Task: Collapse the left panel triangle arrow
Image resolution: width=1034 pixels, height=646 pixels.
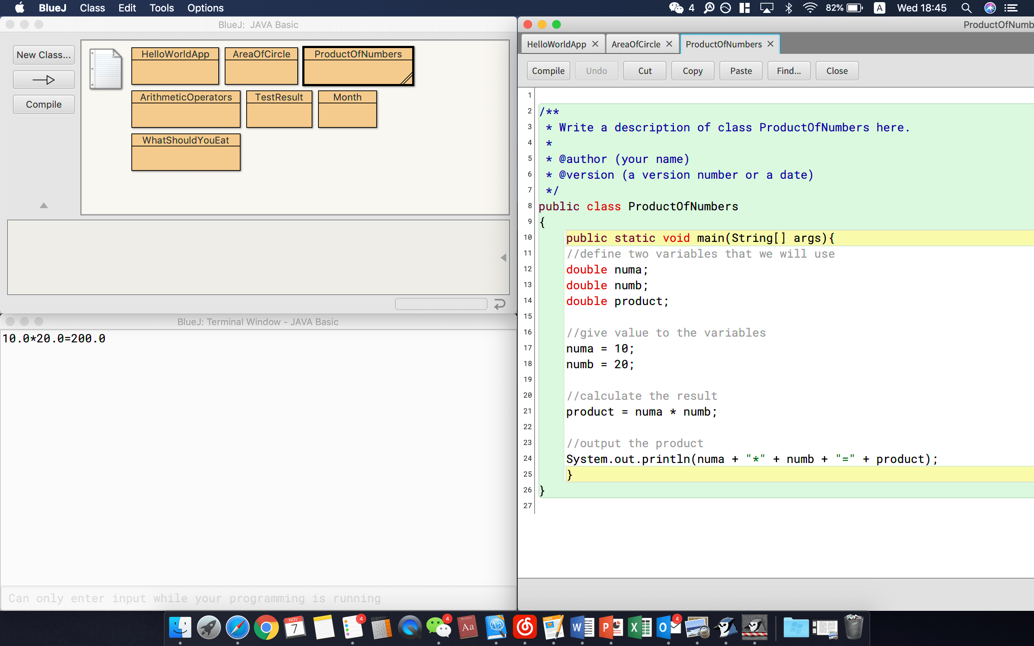Action: (43, 206)
